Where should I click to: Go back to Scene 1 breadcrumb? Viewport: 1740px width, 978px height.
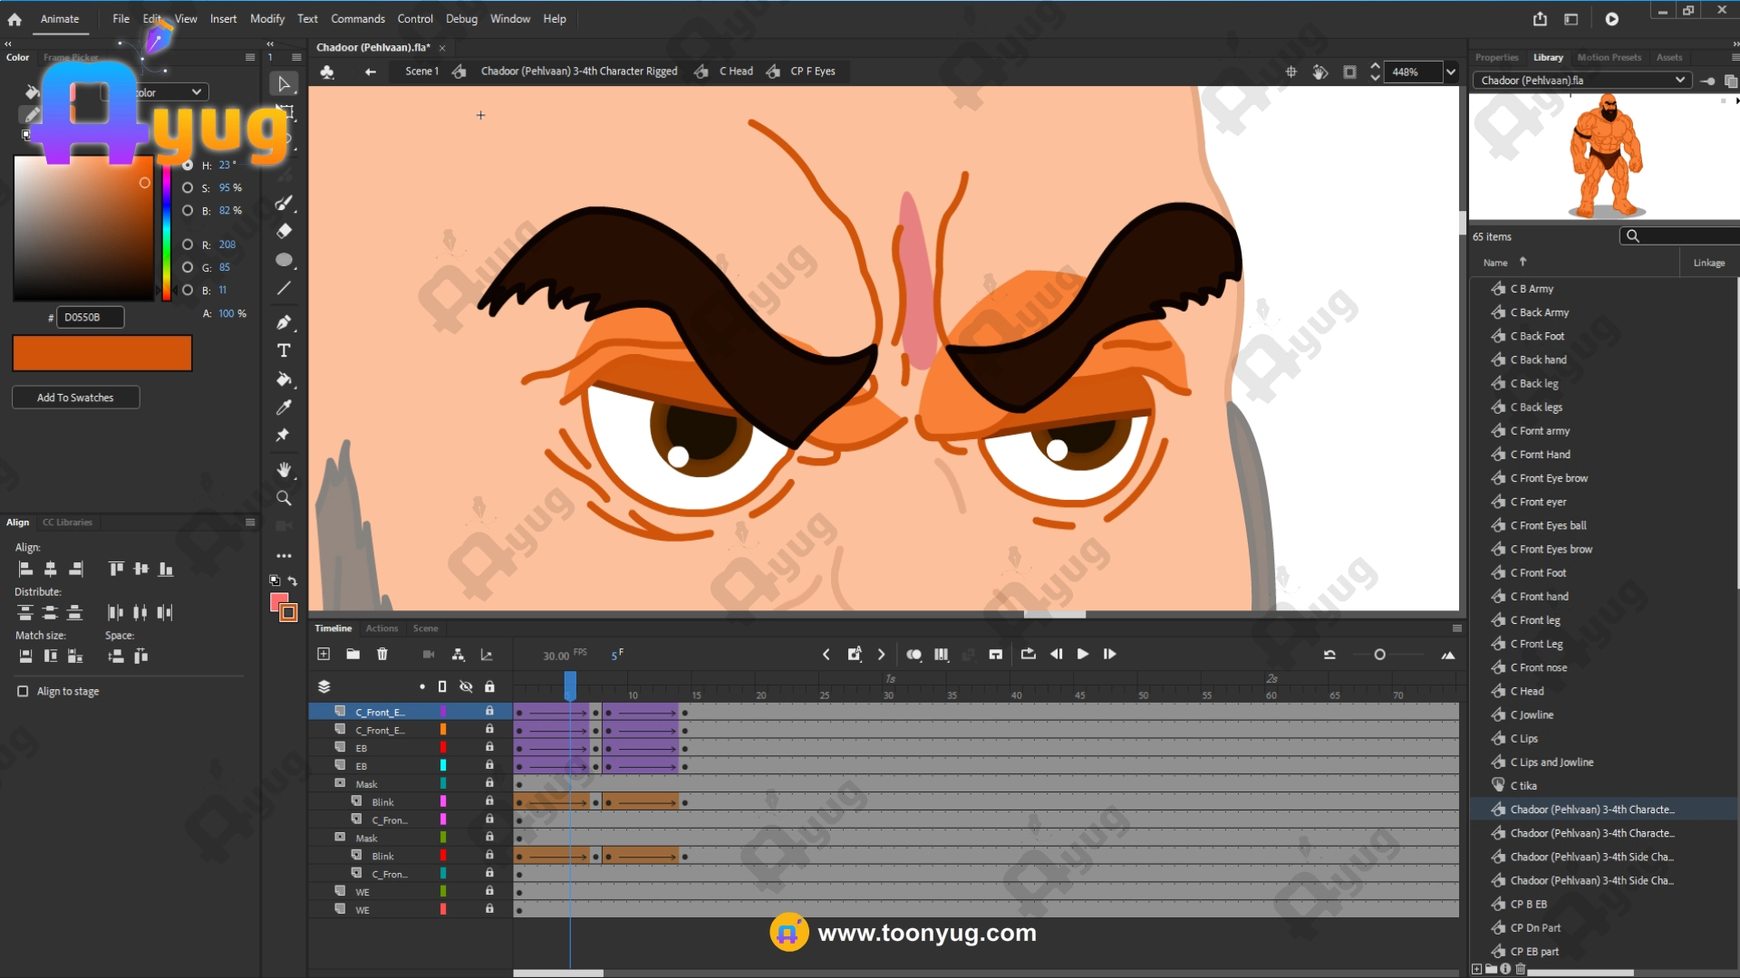pyautogui.click(x=421, y=72)
